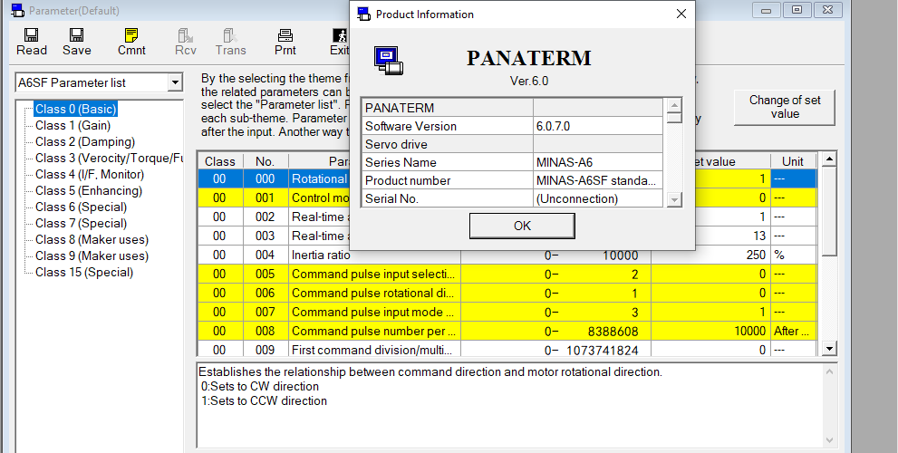Click the Save toolbar icon

[x=77, y=42]
